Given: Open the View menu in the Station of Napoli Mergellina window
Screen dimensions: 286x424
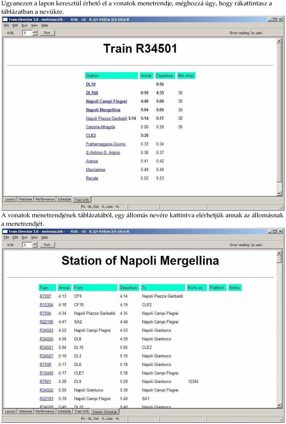Looking at the screenshot, I should [x=35, y=237].
